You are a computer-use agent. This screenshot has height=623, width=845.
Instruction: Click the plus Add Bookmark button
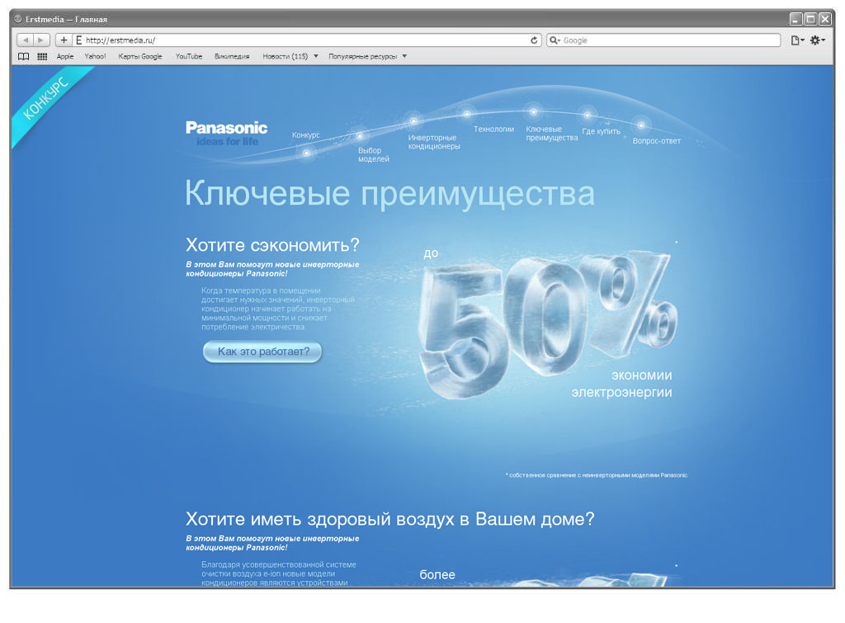pyautogui.click(x=64, y=40)
